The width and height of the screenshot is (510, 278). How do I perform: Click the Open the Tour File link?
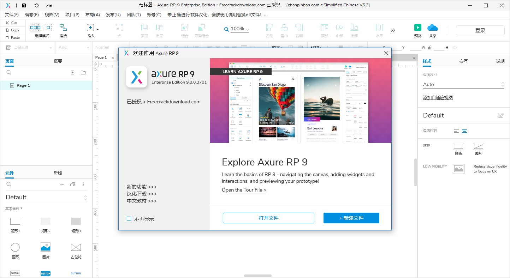[244, 190]
